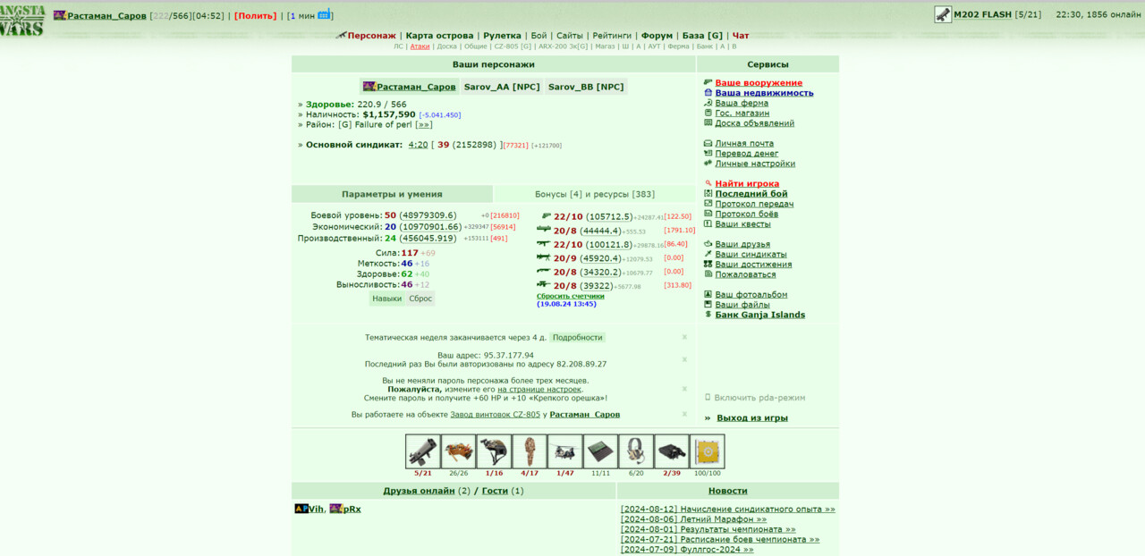The height and width of the screenshot is (556, 1145).
Task: Dismiss the password change reminder
Action: coord(684,389)
